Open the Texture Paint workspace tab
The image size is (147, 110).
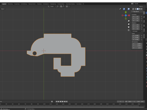tap(32, 4)
